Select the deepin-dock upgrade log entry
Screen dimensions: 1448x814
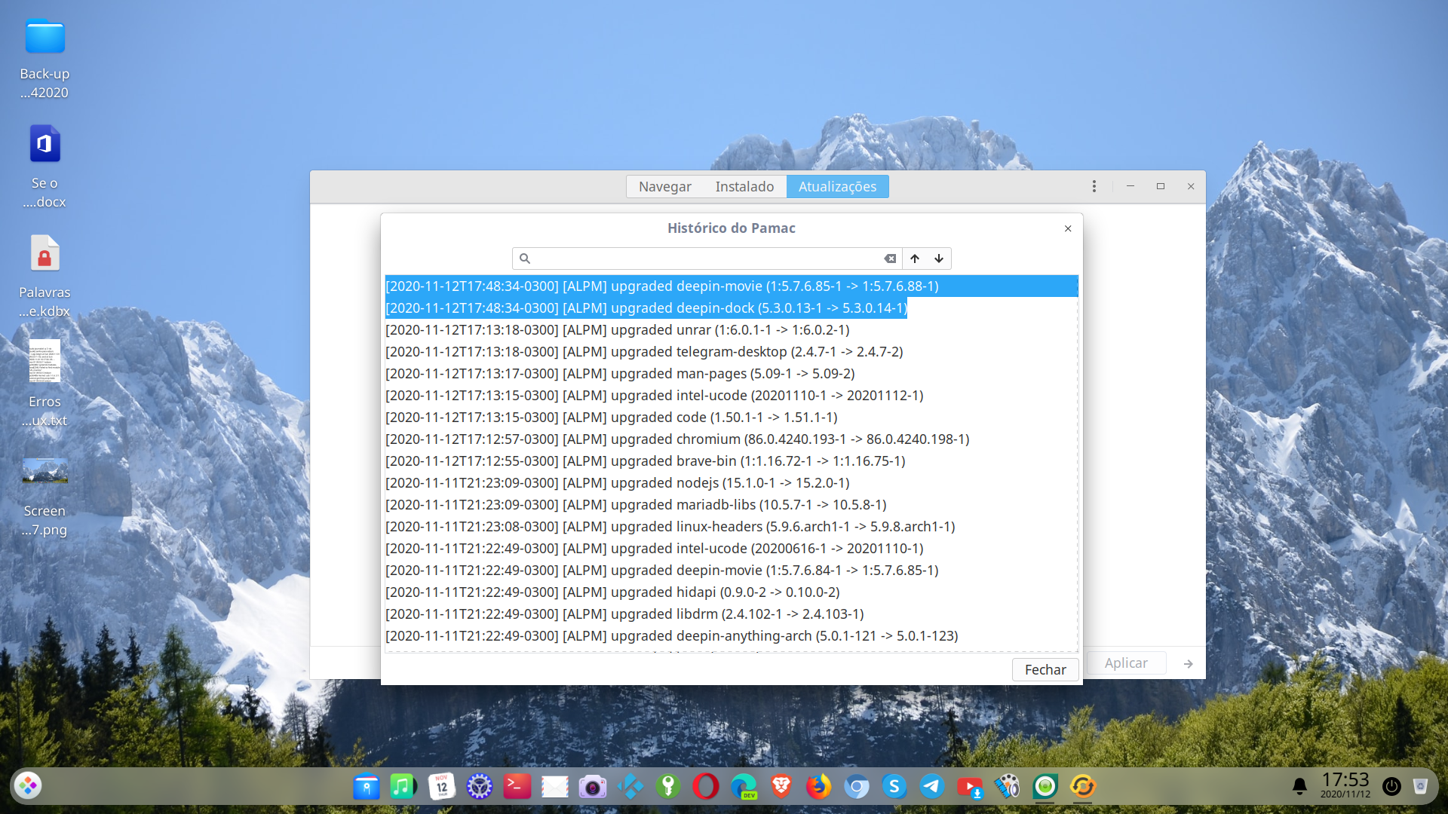coord(645,308)
